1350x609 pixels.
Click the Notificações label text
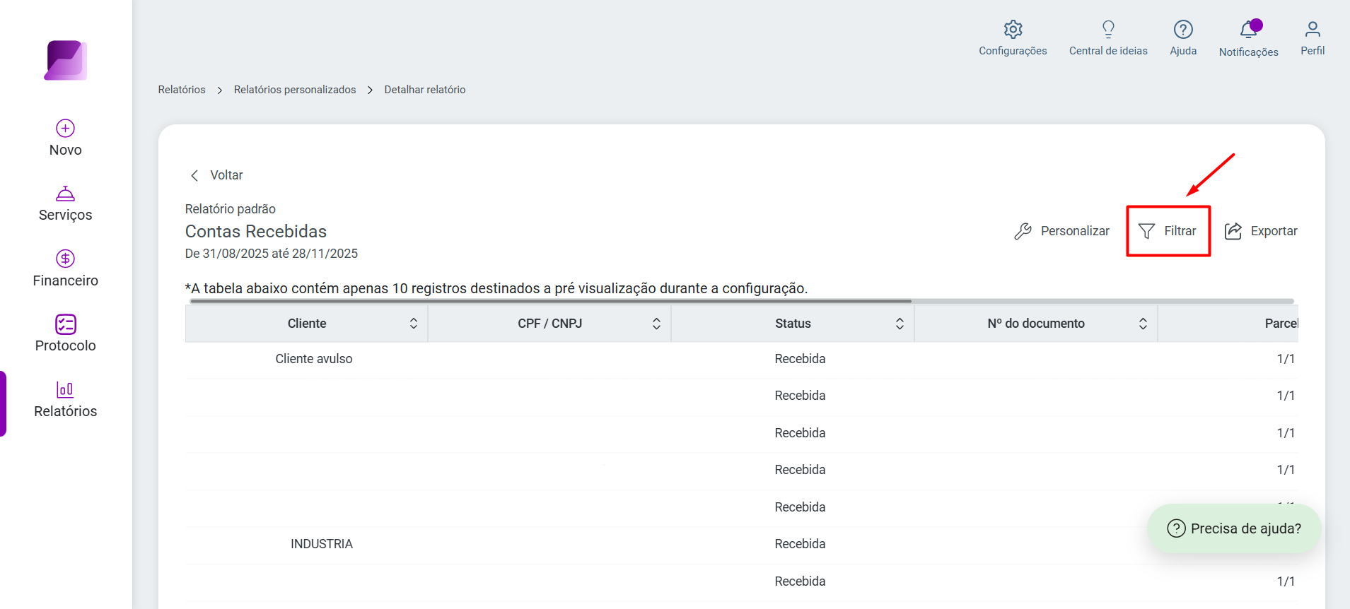pyautogui.click(x=1249, y=52)
